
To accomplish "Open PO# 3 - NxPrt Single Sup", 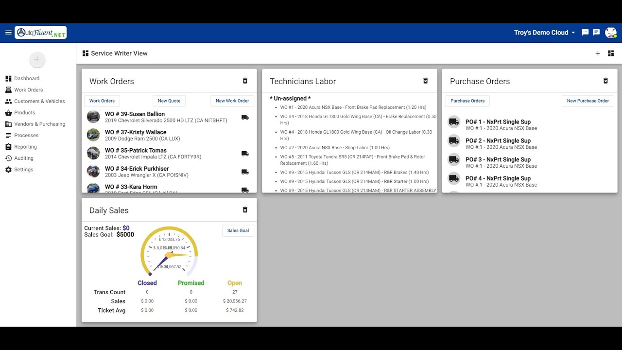I will tap(498, 159).
